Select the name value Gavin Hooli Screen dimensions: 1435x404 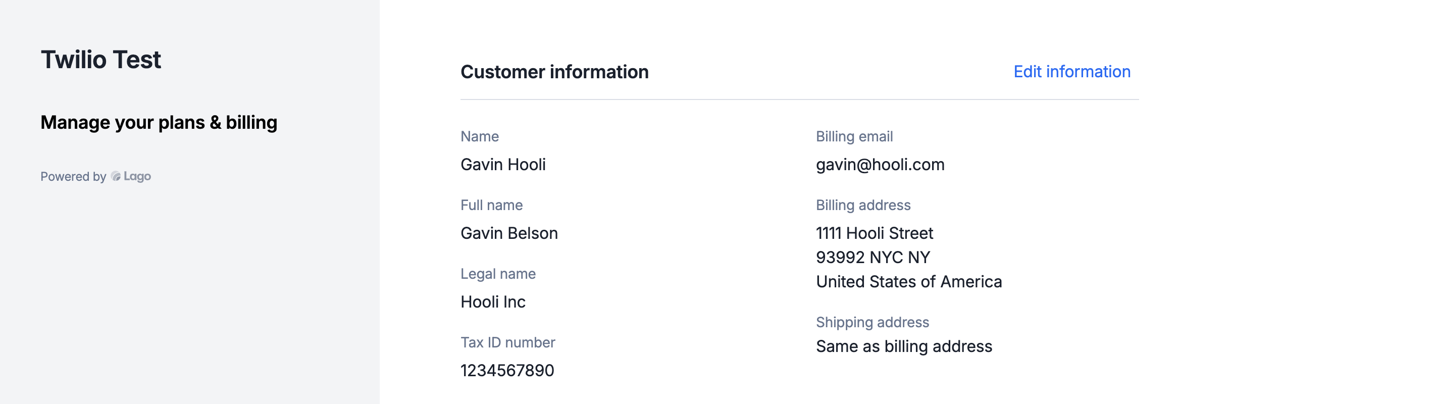point(503,165)
